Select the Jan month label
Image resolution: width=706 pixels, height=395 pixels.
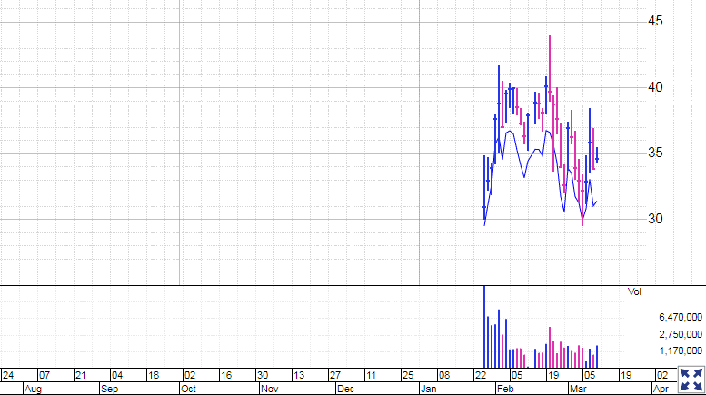pos(428,389)
